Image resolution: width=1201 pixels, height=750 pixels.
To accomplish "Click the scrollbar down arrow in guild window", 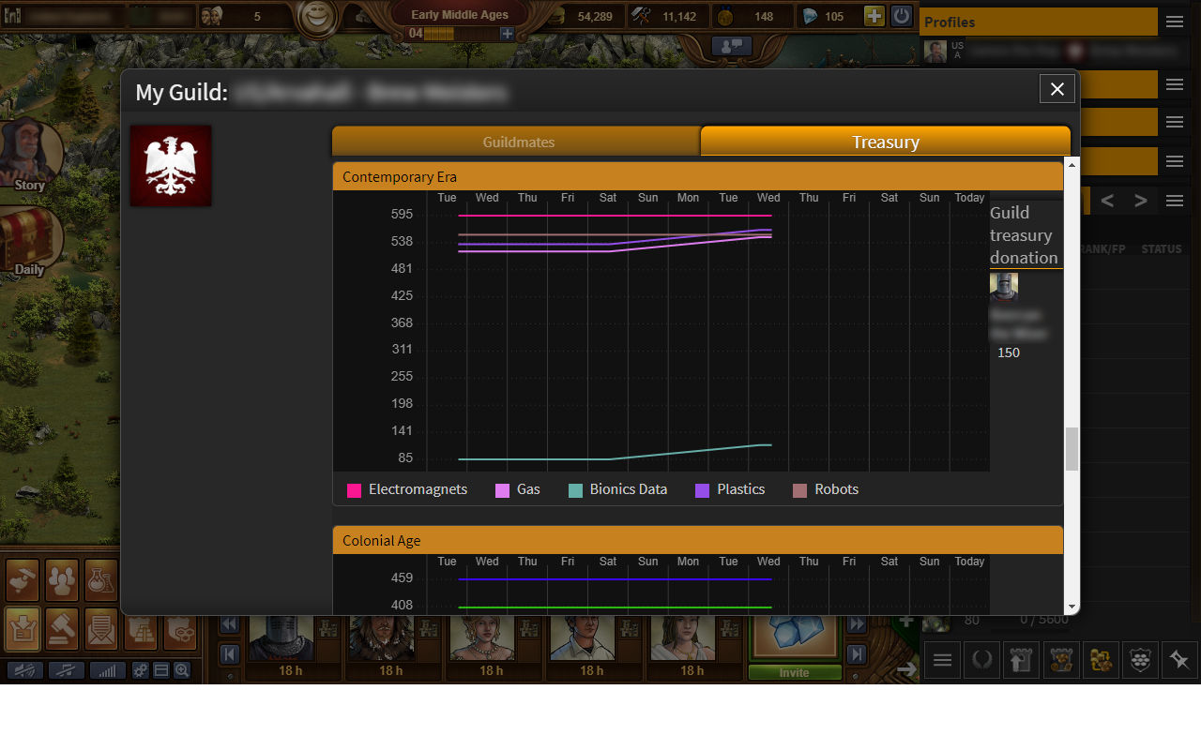I will (x=1072, y=607).
